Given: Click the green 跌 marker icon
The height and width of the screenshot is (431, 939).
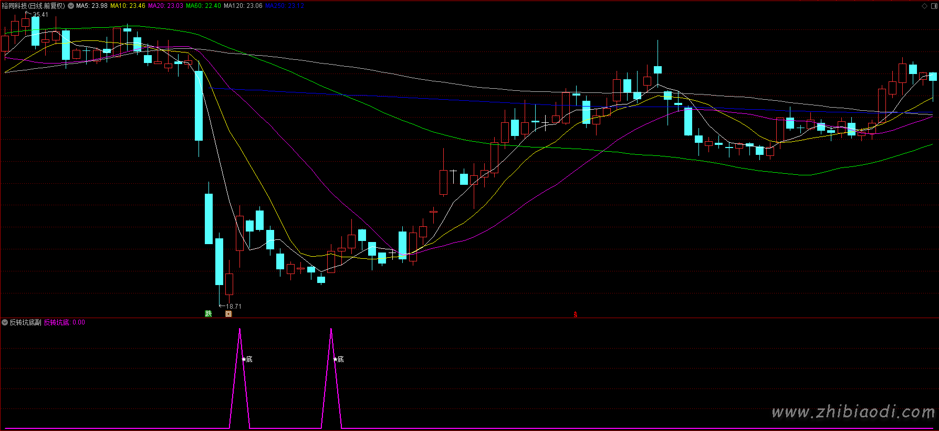Looking at the screenshot, I should pos(208,314).
